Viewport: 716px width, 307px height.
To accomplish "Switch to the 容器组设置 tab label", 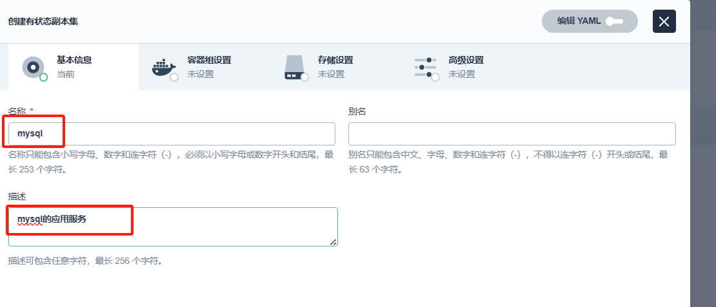I will click(x=209, y=60).
